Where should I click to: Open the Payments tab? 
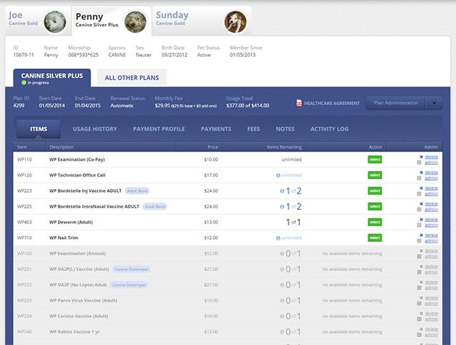click(x=216, y=129)
